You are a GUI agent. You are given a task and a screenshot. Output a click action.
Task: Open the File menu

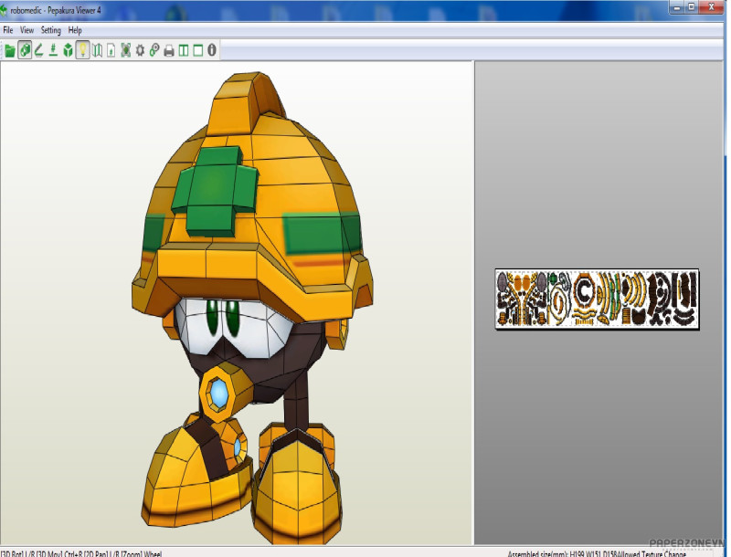7,30
